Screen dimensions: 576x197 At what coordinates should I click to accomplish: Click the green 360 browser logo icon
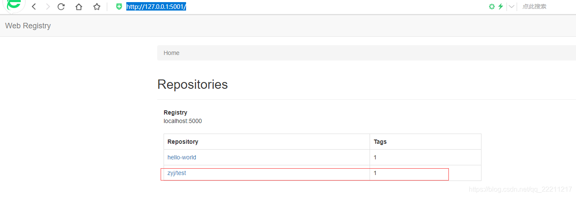pos(14,5)
